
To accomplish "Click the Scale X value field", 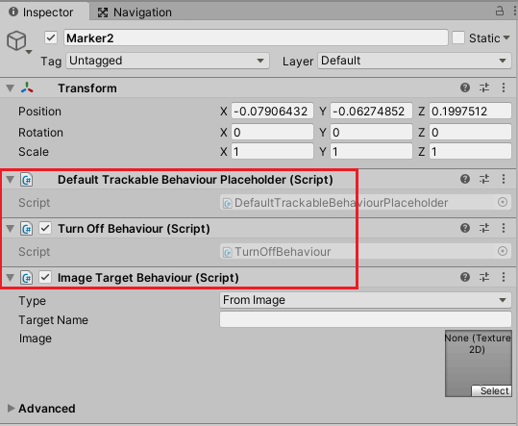I will [272, 151].
